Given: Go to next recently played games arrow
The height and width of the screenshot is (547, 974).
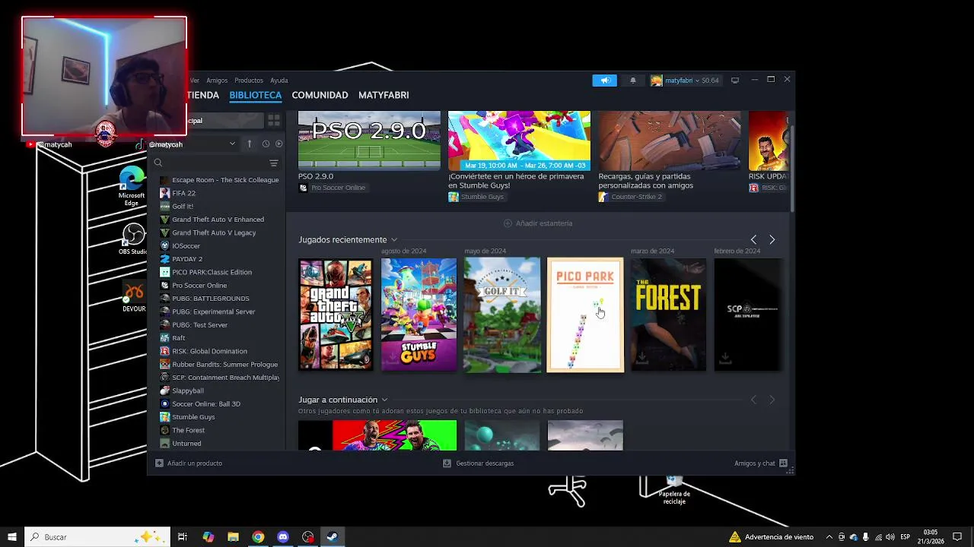Looking at the screenshot, I should [x=772, y=240].
